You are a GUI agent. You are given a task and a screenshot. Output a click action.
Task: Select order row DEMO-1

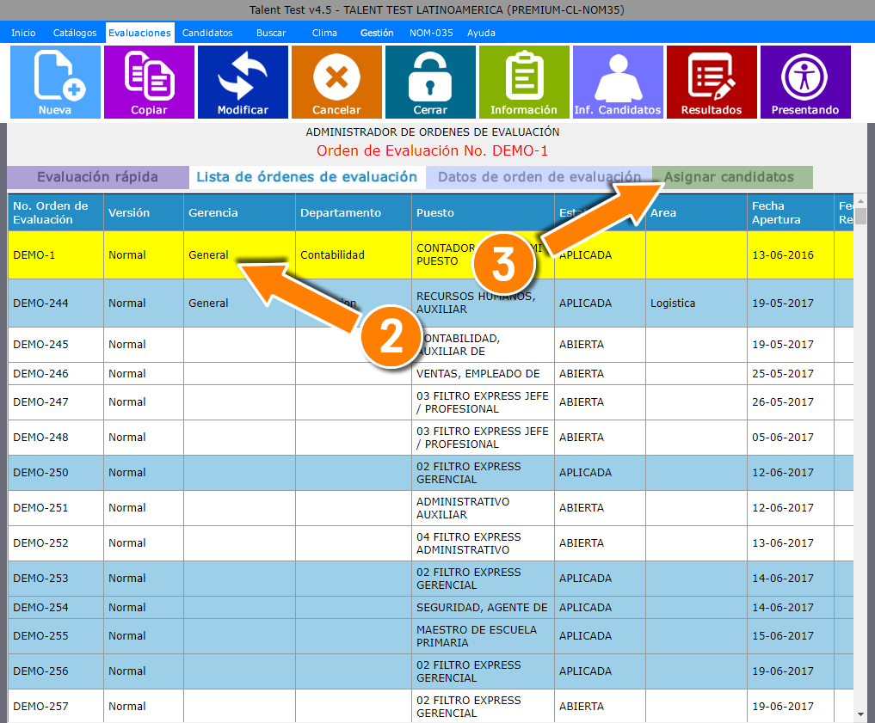[x=430, y=254]
